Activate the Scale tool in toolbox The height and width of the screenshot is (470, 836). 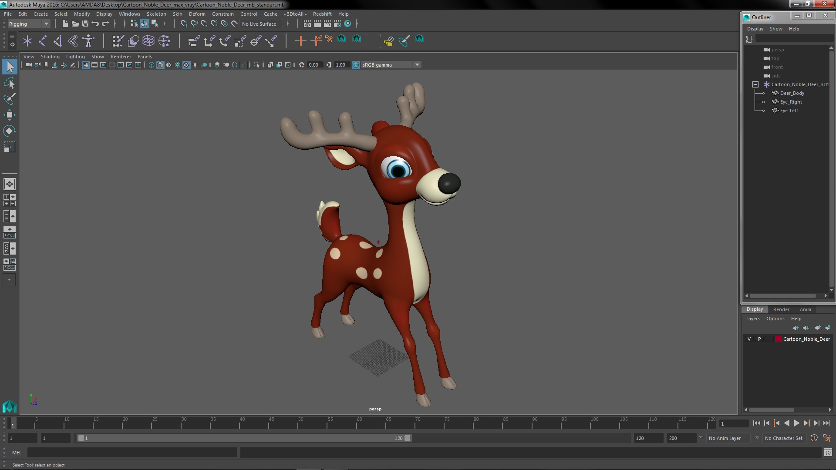point(10,147)
